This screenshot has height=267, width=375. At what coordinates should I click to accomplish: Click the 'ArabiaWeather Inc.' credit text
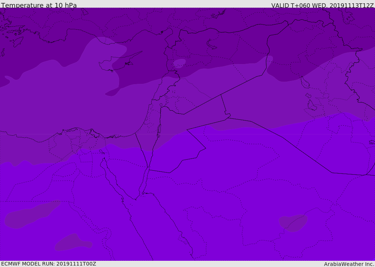349,264
